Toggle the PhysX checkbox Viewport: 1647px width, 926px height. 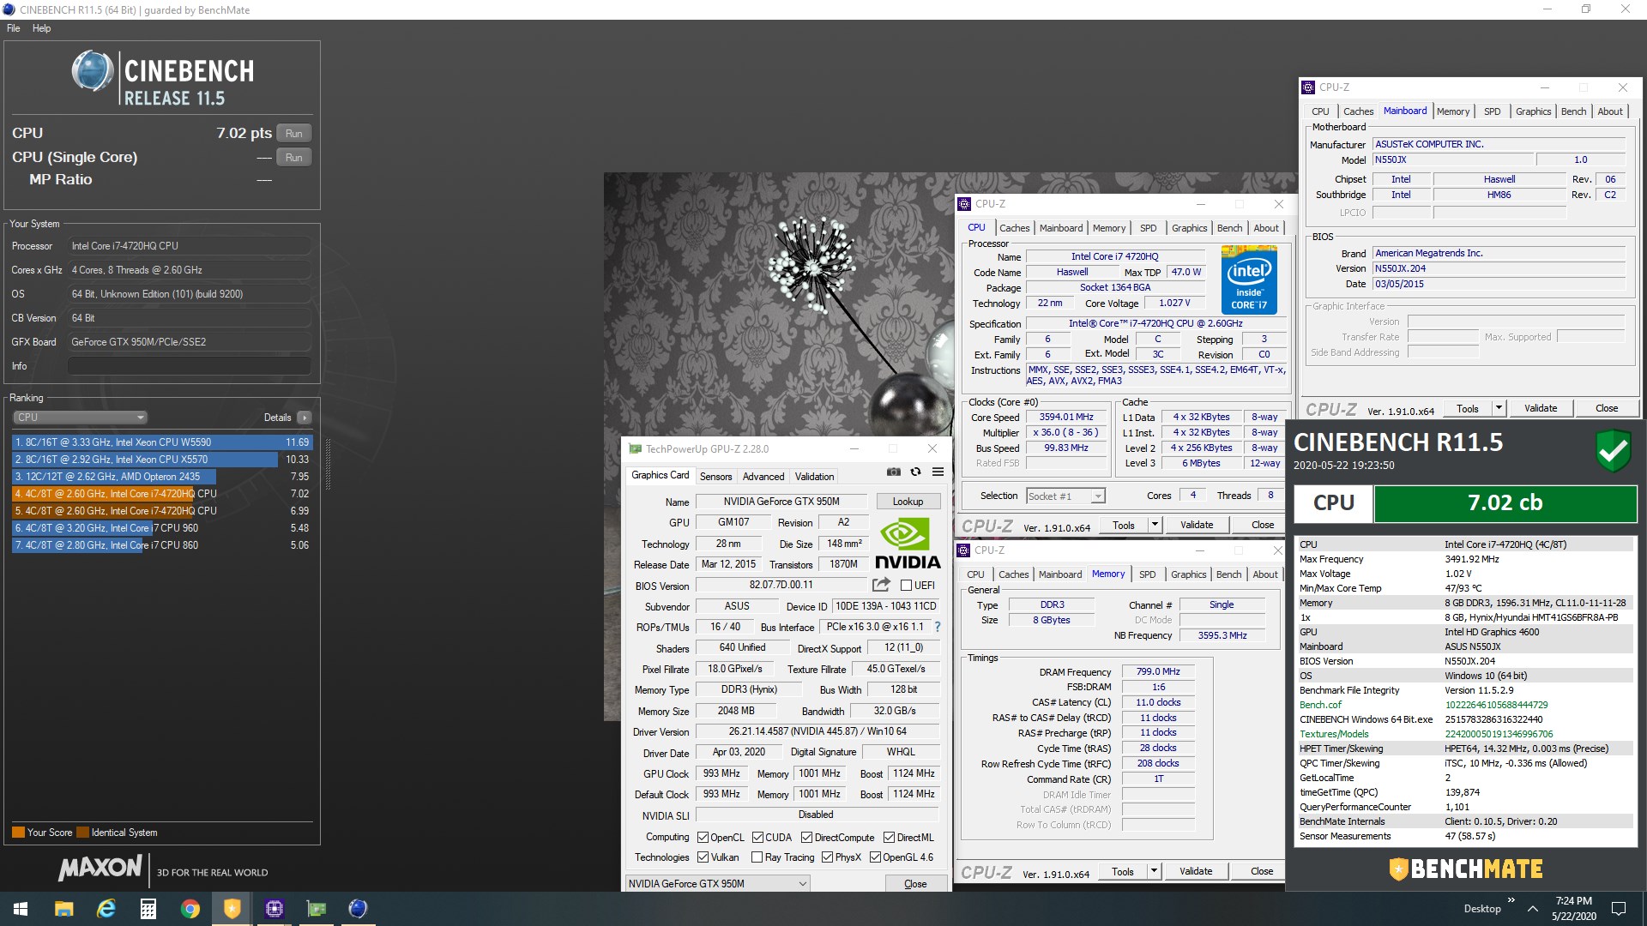827,857
